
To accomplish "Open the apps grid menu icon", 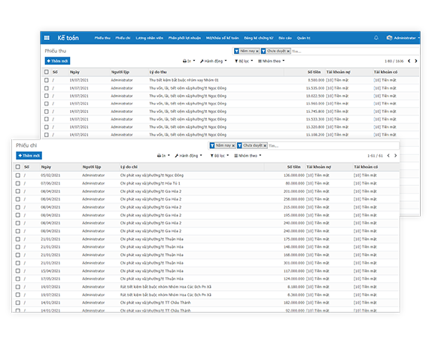I will pos(47,38).
